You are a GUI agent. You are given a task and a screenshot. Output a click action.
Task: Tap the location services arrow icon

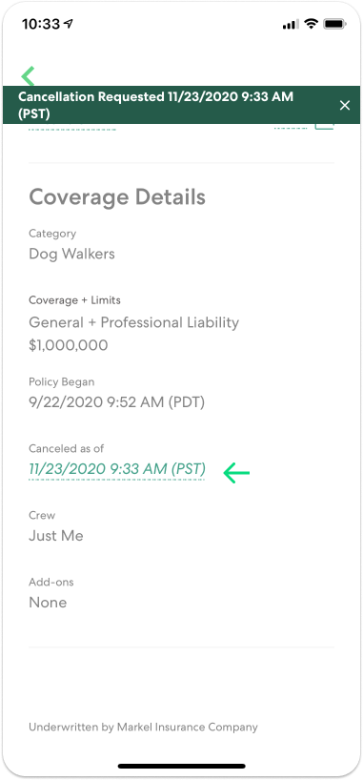pyautogui.click(x=69, y=24)
